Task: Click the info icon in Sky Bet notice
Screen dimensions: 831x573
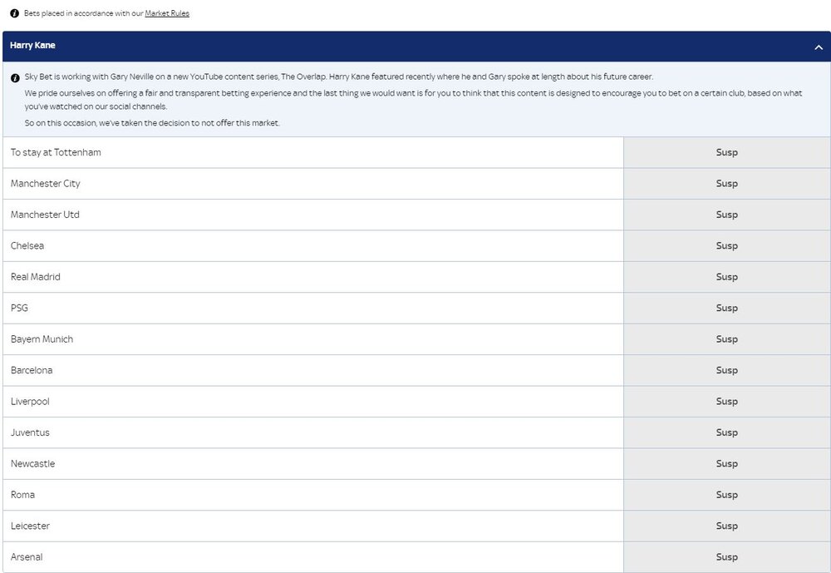Action: click(x=15, y=78)
